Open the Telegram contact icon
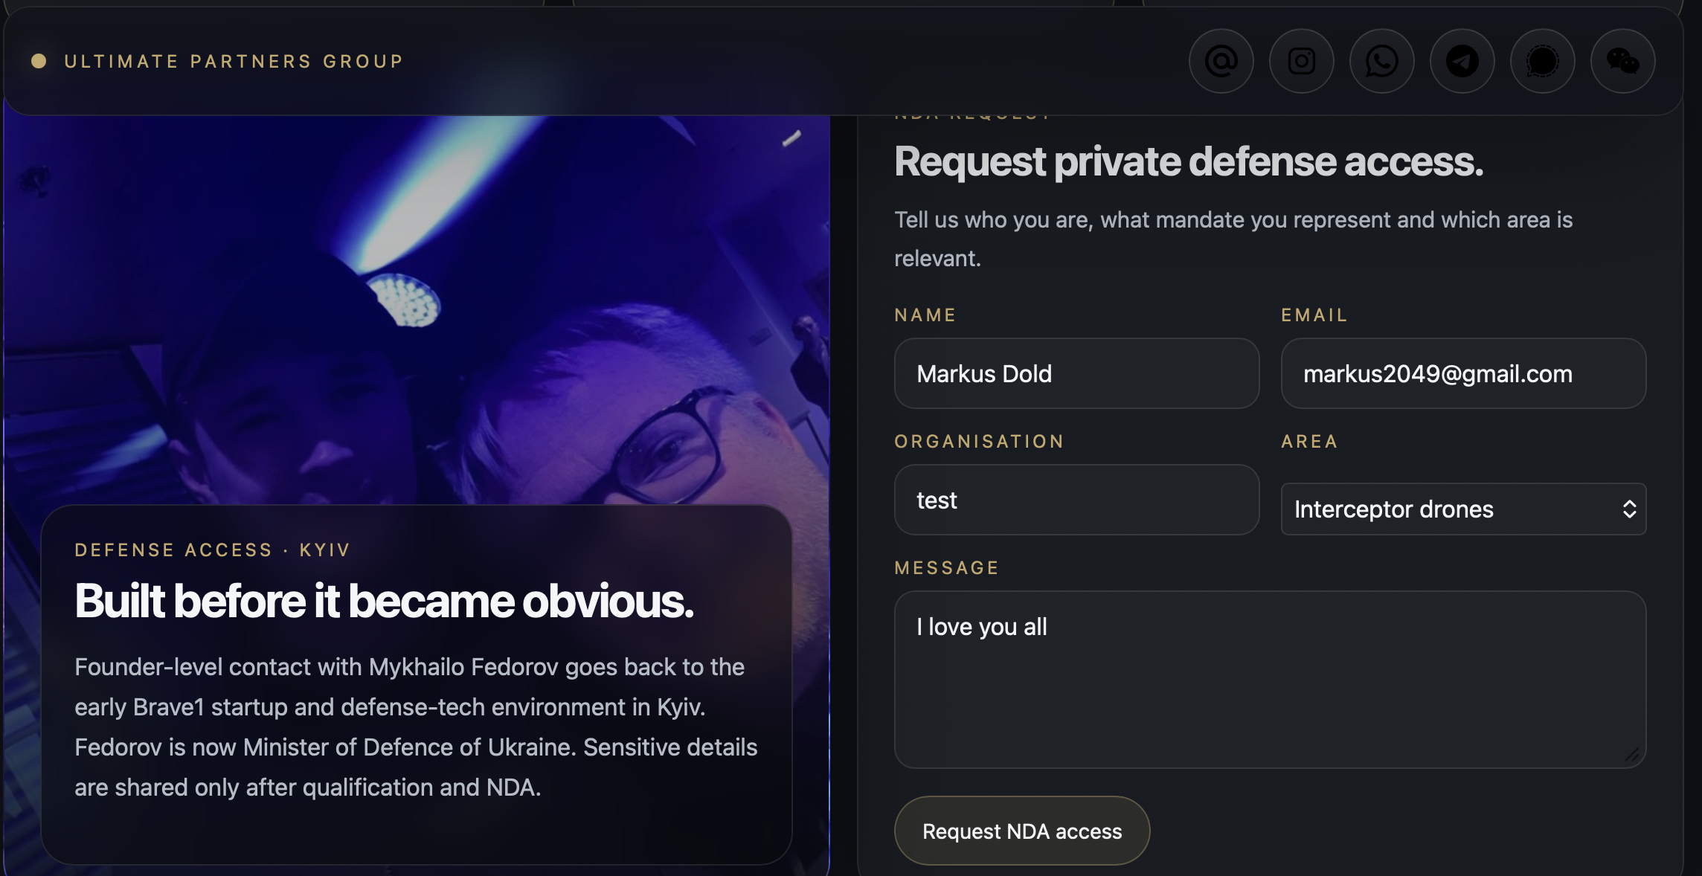The width and height of the screenshot is (1702, 876). click(x=1462, y=61)
